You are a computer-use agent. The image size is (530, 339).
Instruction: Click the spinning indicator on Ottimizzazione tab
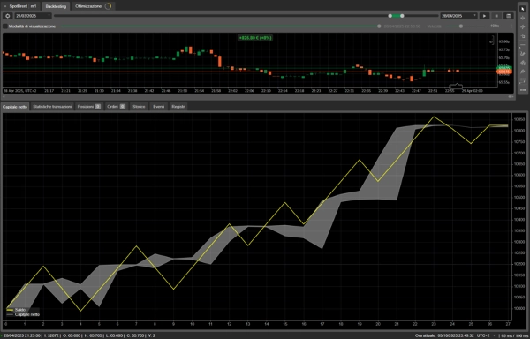[108, 6]
